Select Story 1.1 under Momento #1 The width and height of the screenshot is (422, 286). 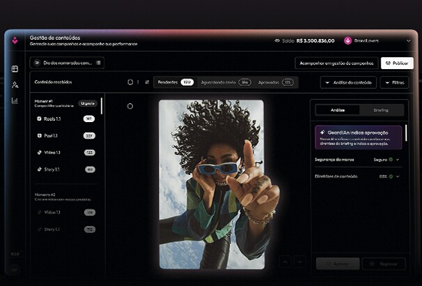coord(65,170)
